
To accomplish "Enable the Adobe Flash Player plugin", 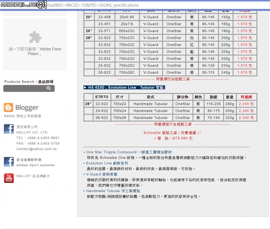I will coord(35,44).
